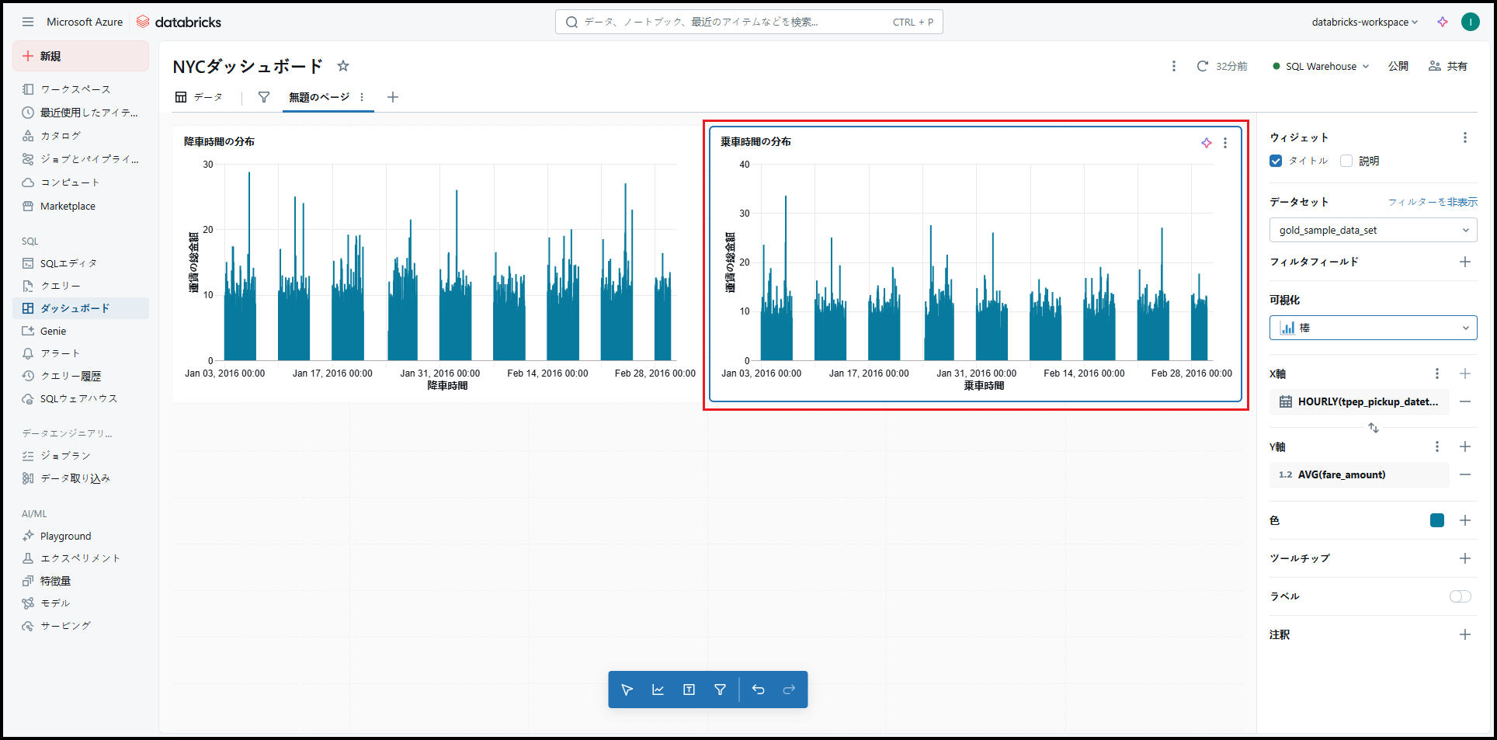Uncheck the タイトル checkbox
The width and height of the screenshot is (1497, 740).
point(1276,161)
